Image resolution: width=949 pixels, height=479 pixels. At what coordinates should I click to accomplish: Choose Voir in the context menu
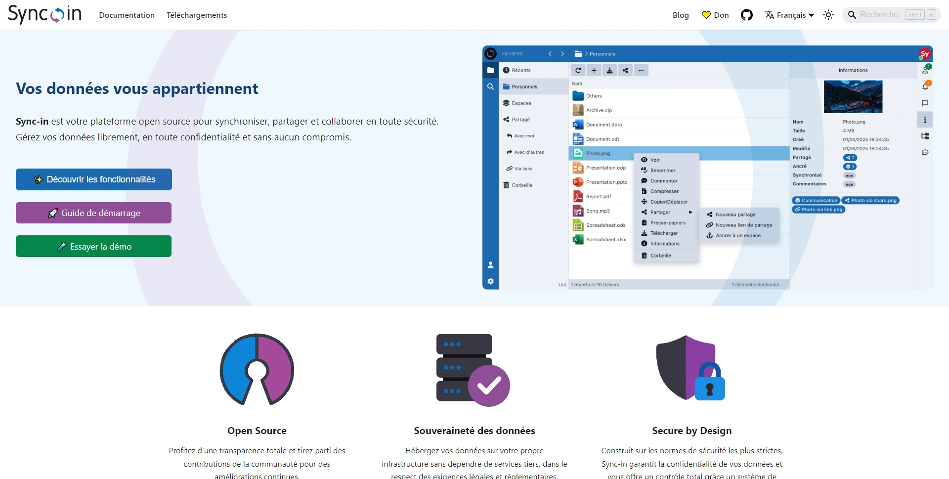(x=666, y=160)
